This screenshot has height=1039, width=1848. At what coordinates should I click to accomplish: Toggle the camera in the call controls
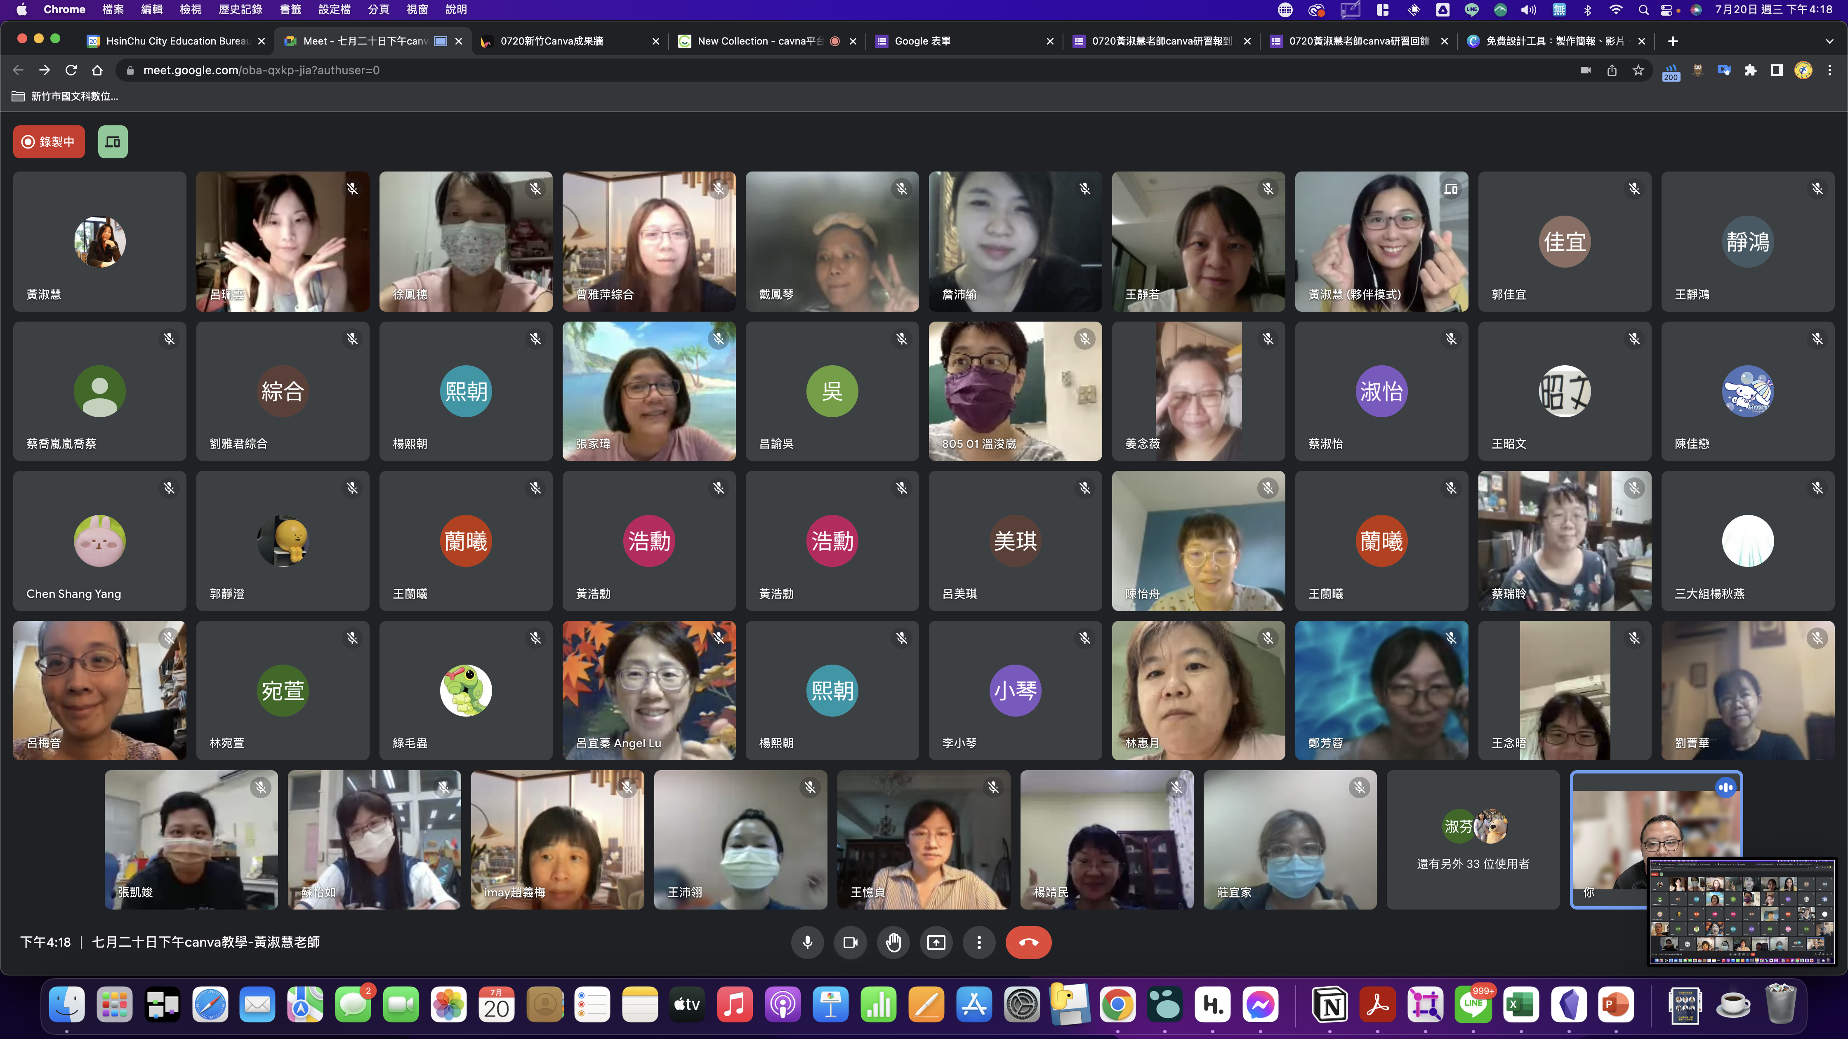[851, 942]
